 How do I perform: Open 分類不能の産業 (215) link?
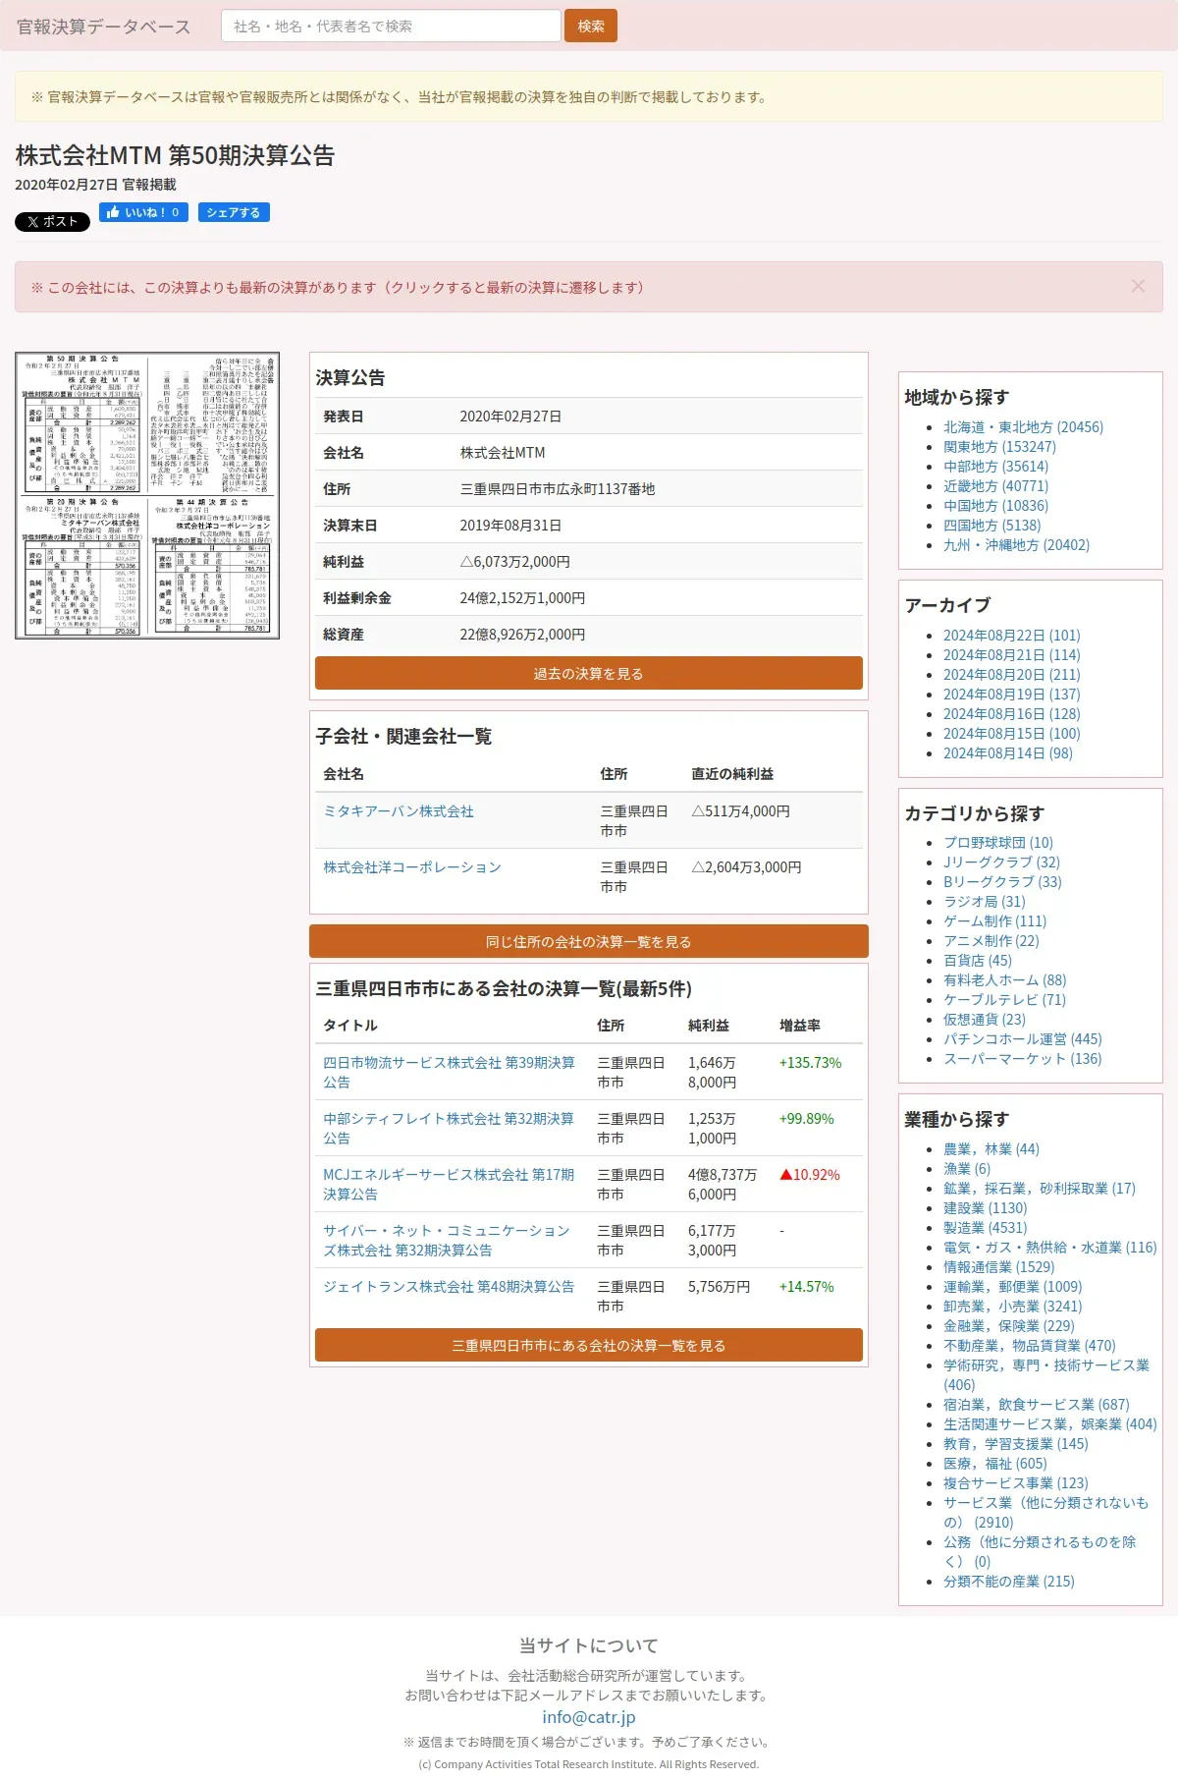tap(1009, 1582)
